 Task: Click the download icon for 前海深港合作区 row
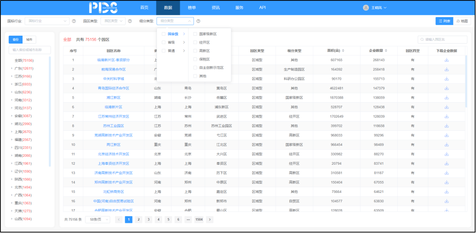pos(446,69)
